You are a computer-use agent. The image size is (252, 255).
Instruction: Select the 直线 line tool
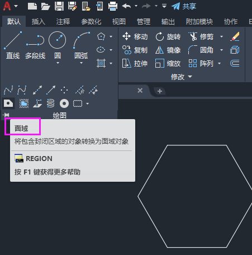coord(13,45)
